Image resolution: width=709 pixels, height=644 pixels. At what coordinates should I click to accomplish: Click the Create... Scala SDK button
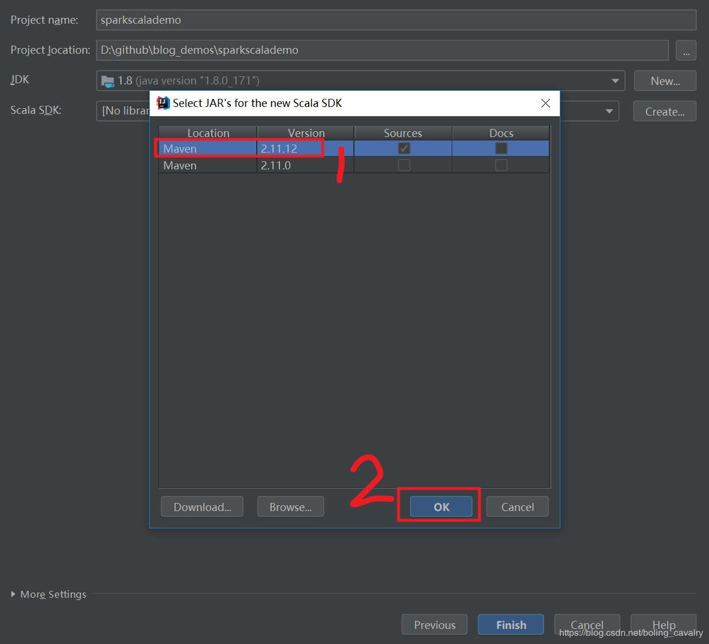pyautogui.click(x=665, y=112)
